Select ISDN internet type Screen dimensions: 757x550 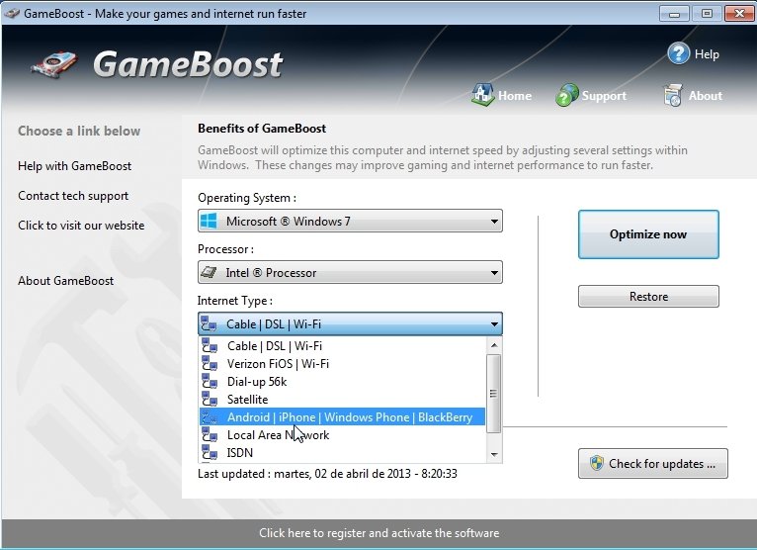click(342, 453)
